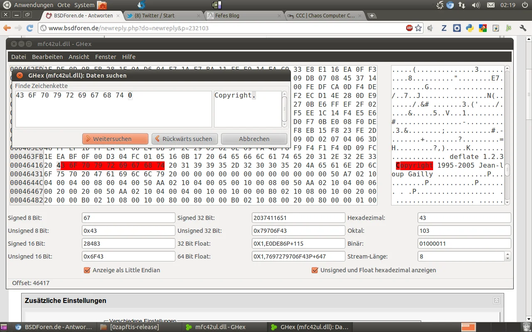
Task: Click the Unsigned 32 Bit value field
Action: pyautogui.click(x=298, y=231)
